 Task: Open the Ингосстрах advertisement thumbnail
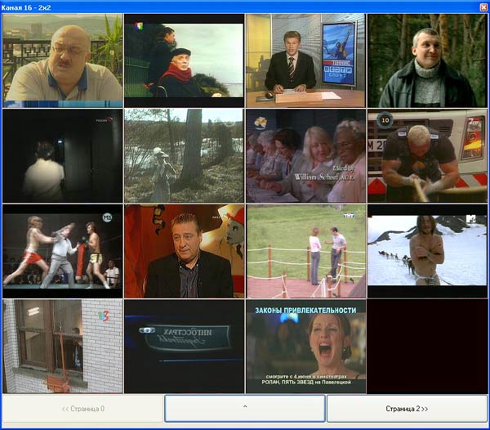coord(184,346)
